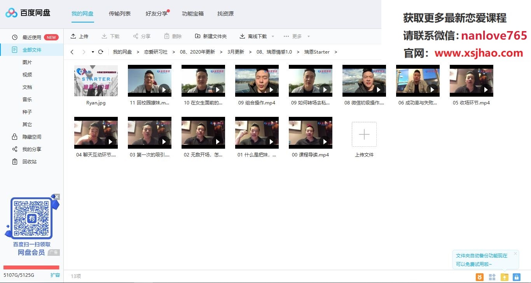Filter files by 音乐
531x283 pixels.
[27, 99]
